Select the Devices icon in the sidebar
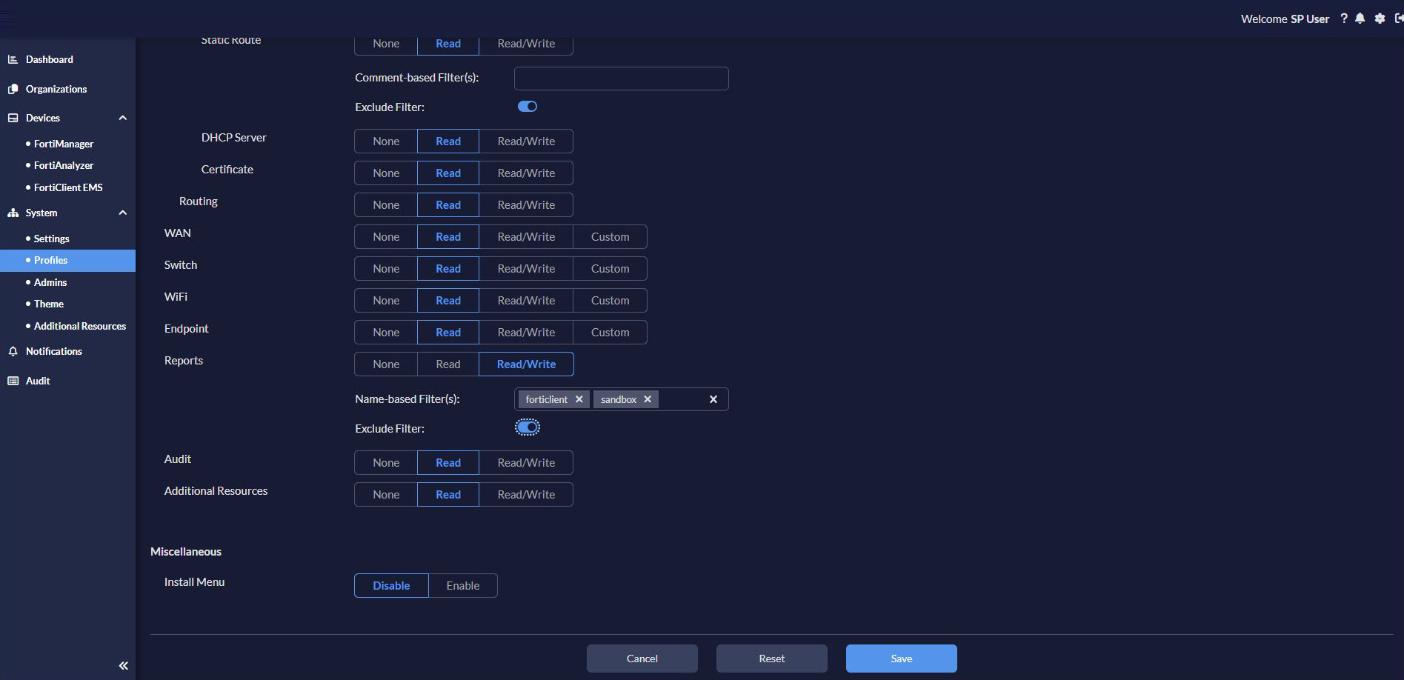 (13, 118)
